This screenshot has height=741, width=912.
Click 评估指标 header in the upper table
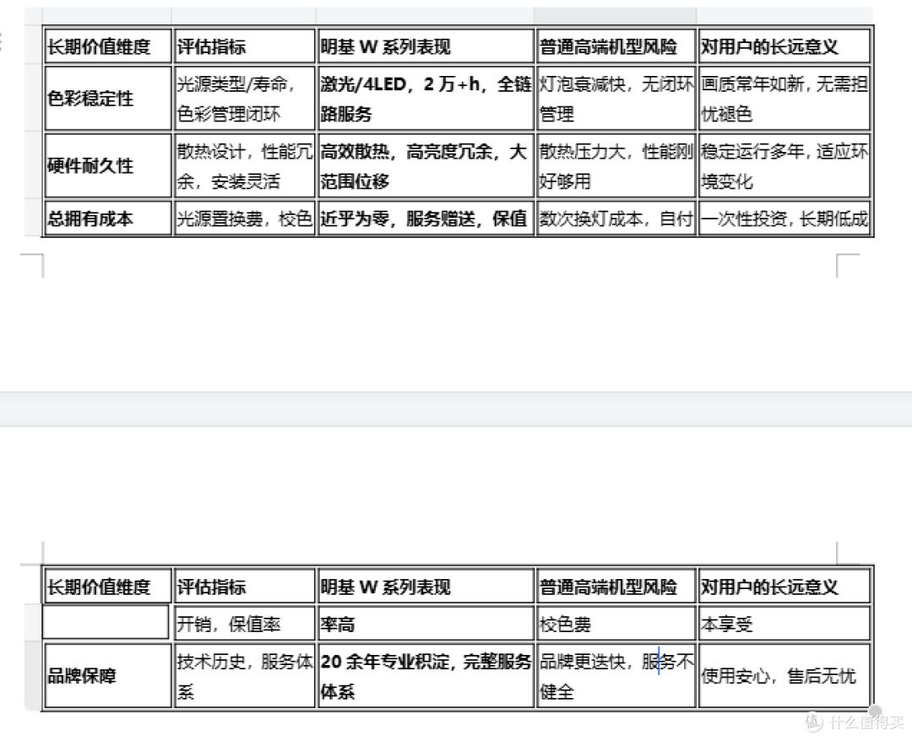click(x=244, y=46)
